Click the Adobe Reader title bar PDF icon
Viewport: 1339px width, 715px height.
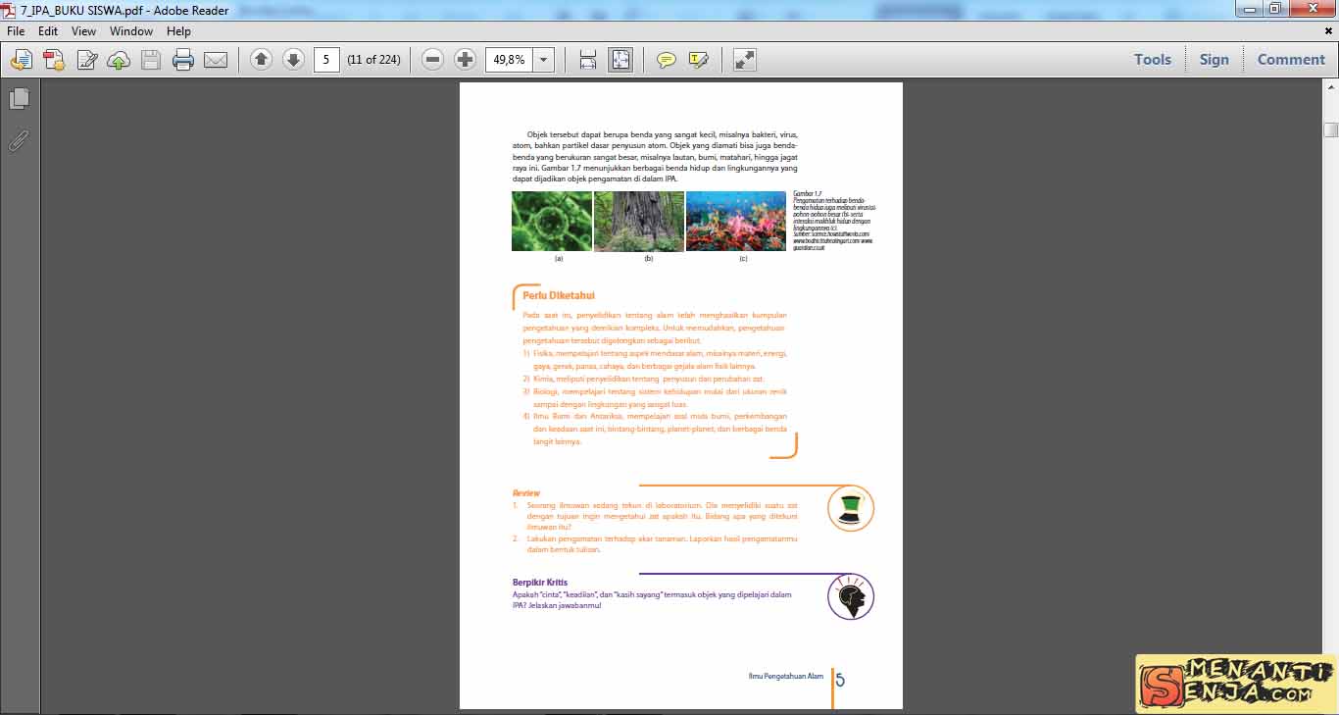9,10
